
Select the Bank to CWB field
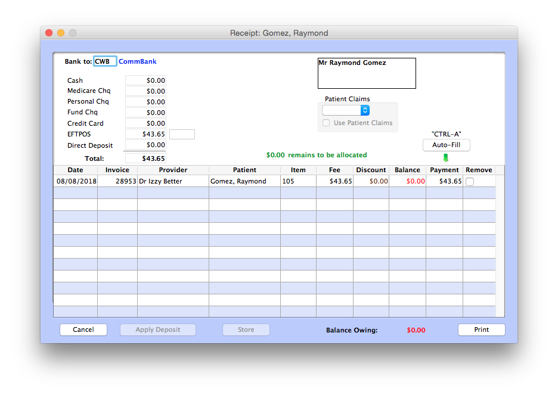104,61
